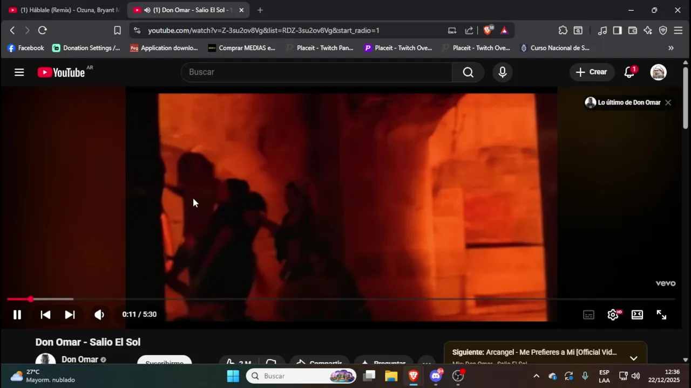
Task: Toggle the Brave sidebar panel
Action: pyautogui.click(x=618, y=31)
